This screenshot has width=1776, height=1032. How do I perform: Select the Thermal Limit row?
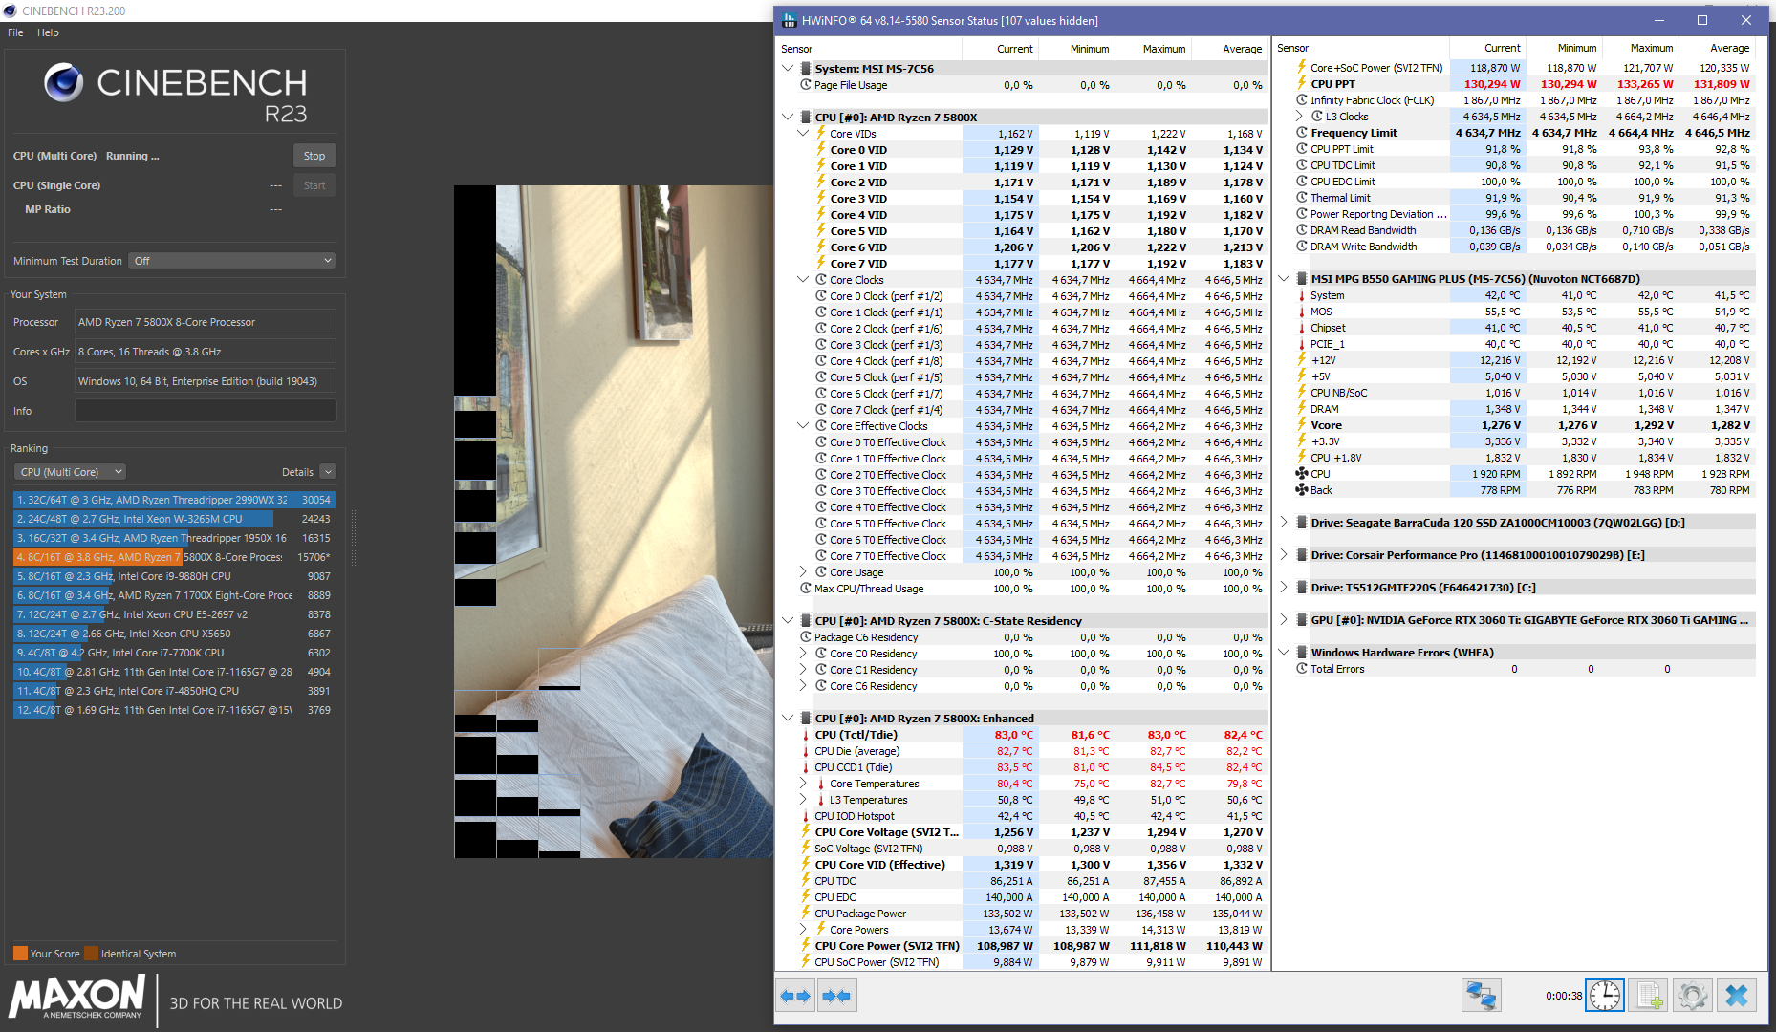(x=1516, y=198)
